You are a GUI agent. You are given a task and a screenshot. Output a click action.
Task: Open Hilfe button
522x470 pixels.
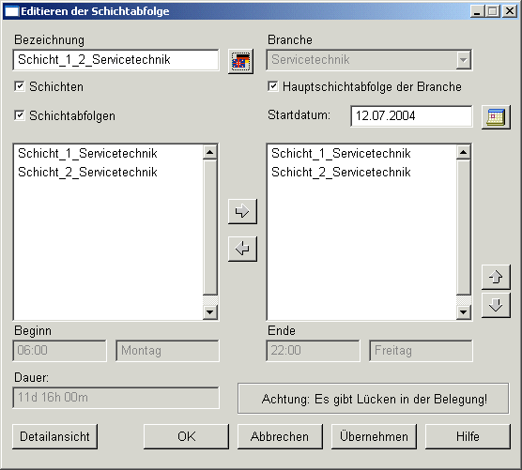pos(468,436)
